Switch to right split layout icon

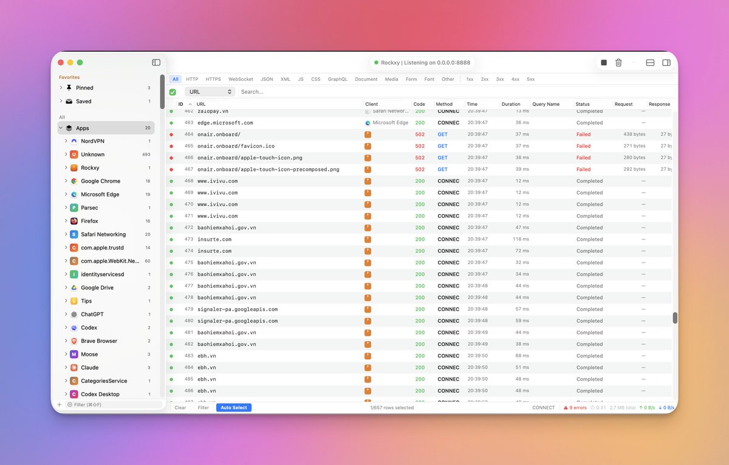(666, 63)
